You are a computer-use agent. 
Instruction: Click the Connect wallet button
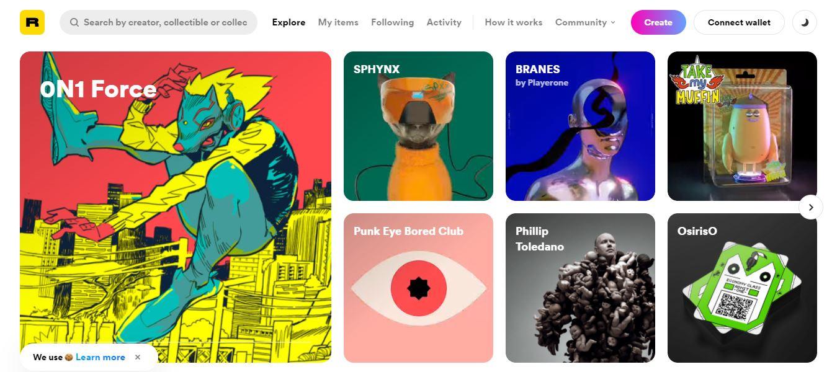click(x=739, y=22)
